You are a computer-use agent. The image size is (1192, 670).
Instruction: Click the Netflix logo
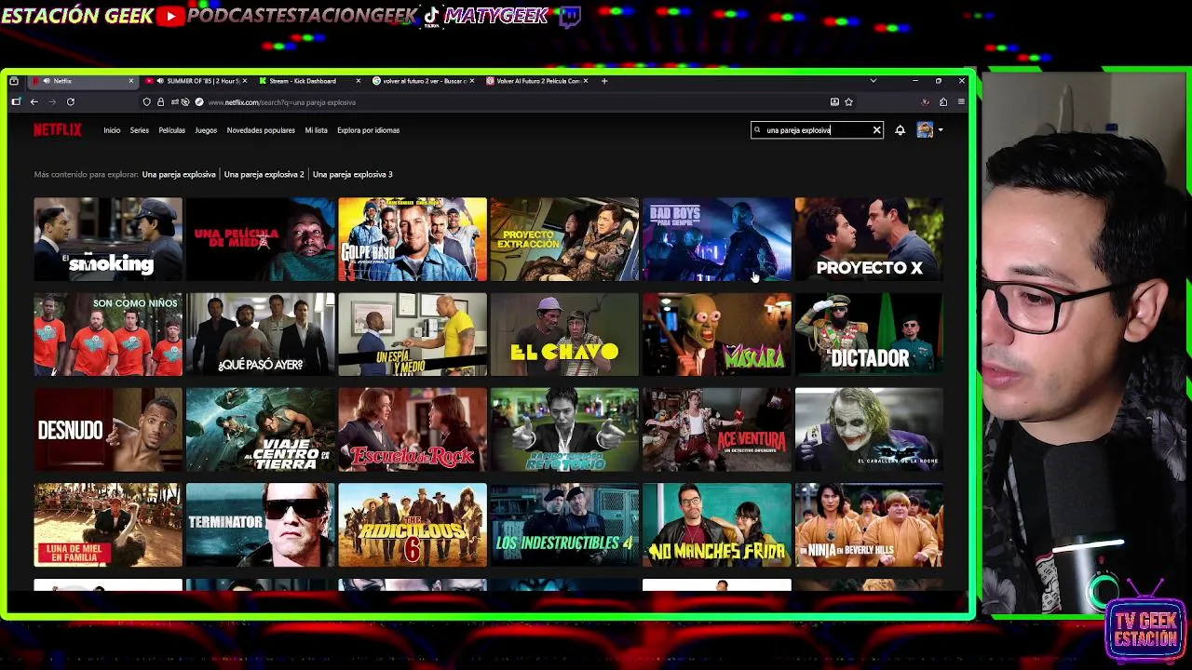point(58,130)
